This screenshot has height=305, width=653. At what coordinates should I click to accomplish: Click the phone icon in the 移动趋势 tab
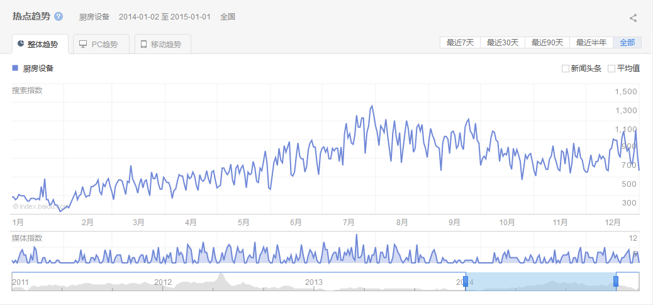pos(143,44)
